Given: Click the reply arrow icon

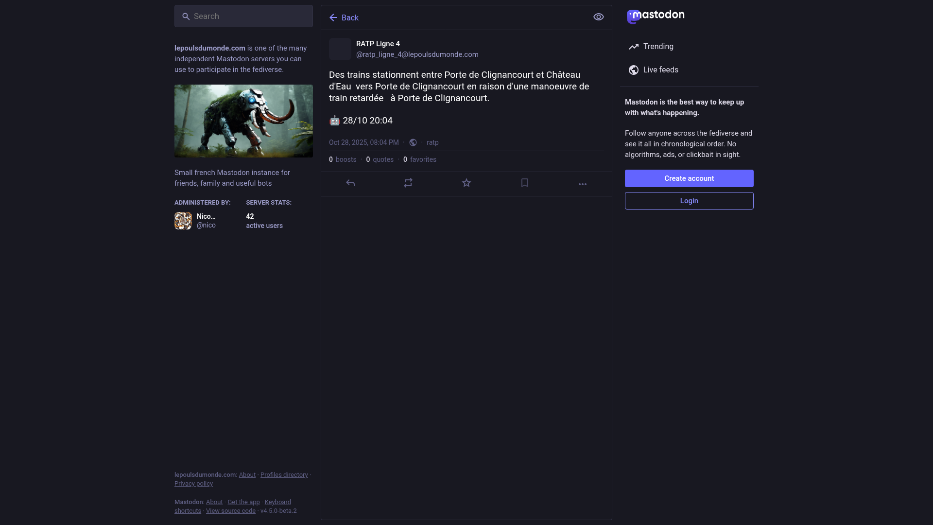Looking at the screenshot, I should coord(350,183).
